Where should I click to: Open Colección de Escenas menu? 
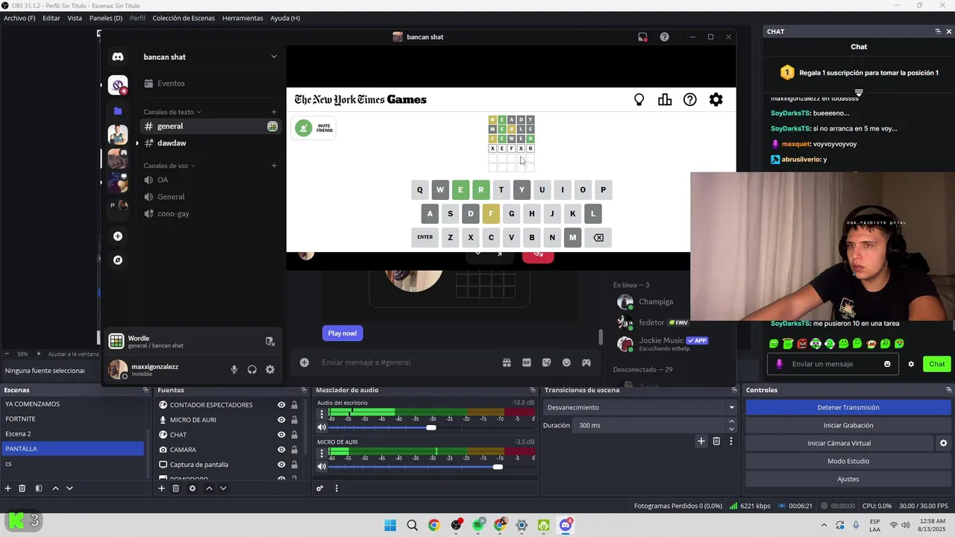coord(184,18)
